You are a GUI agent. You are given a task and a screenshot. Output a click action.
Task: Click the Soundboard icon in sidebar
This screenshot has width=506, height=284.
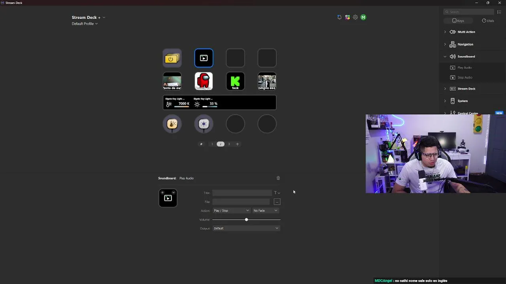click(x=453, y=56)
